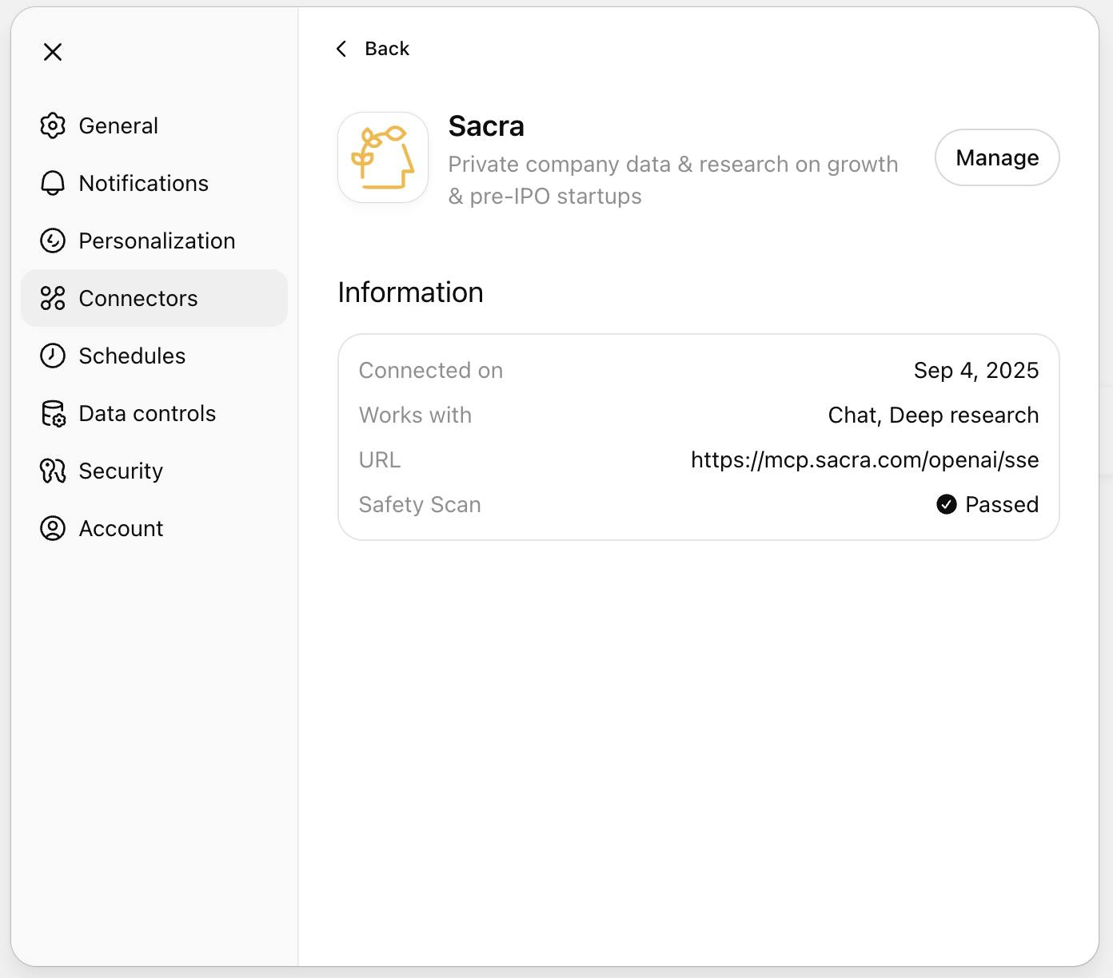
Task: Go Back to connectors list
Action: pyautogui.click(x=373, y=49)
